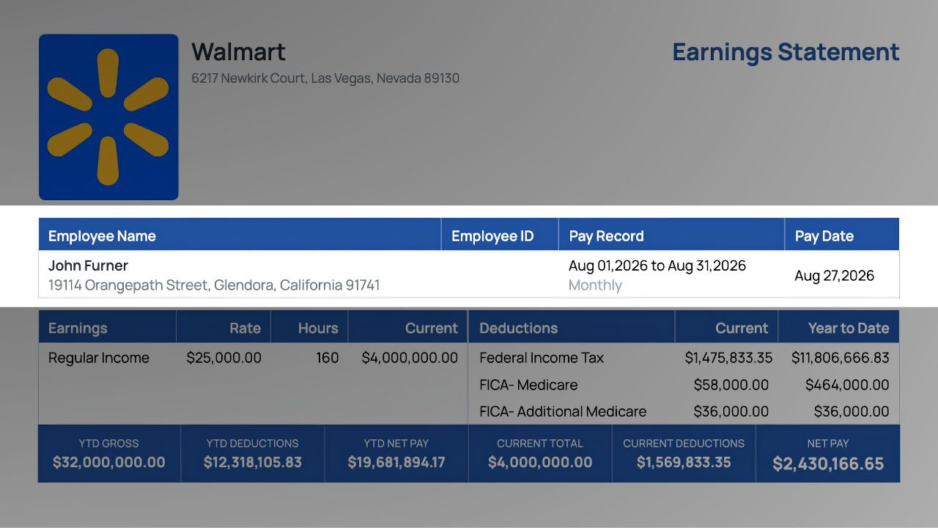938x528 pixels.
Task: Click Additional Medicare current $36,000.00
Action: pyautogui.click(x=731, y=411)
